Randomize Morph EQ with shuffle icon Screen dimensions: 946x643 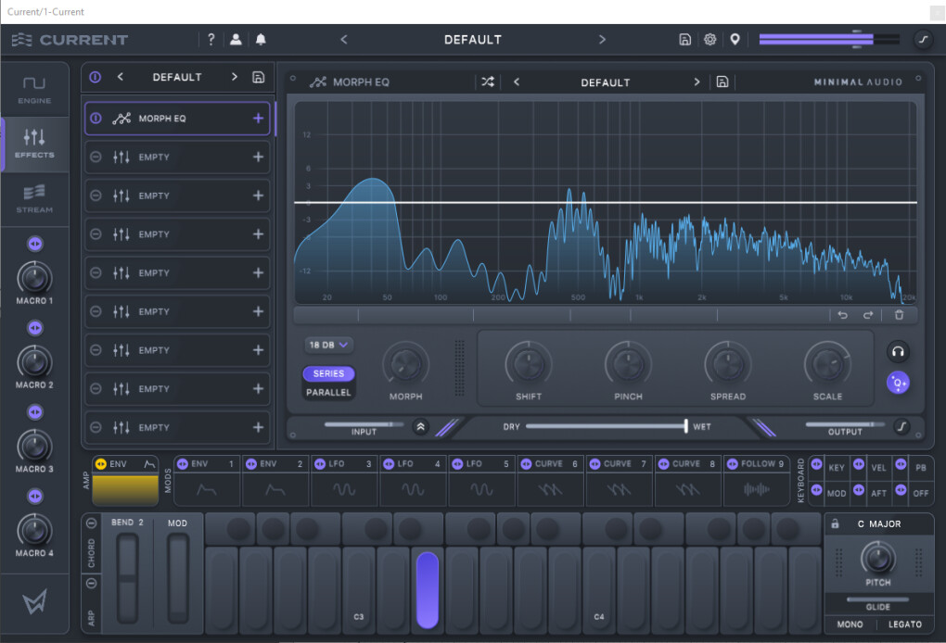pos(488,82)
